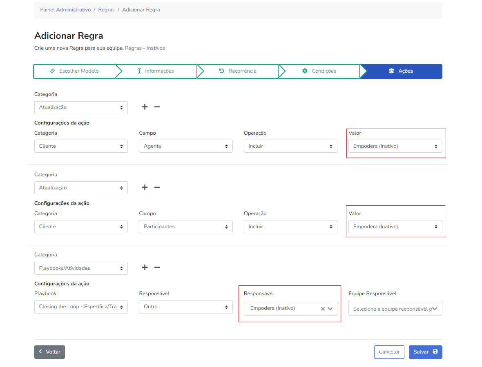Viewport: 482px width, 367px height.
Task: Add action after Playbooks/Atividades with plus icon
Action: click(x=145, y=267)
